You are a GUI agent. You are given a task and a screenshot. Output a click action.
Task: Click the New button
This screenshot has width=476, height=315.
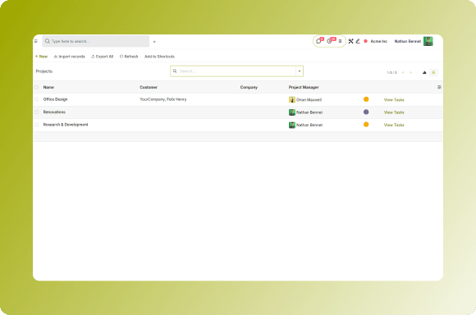click(x=41, y=57)
